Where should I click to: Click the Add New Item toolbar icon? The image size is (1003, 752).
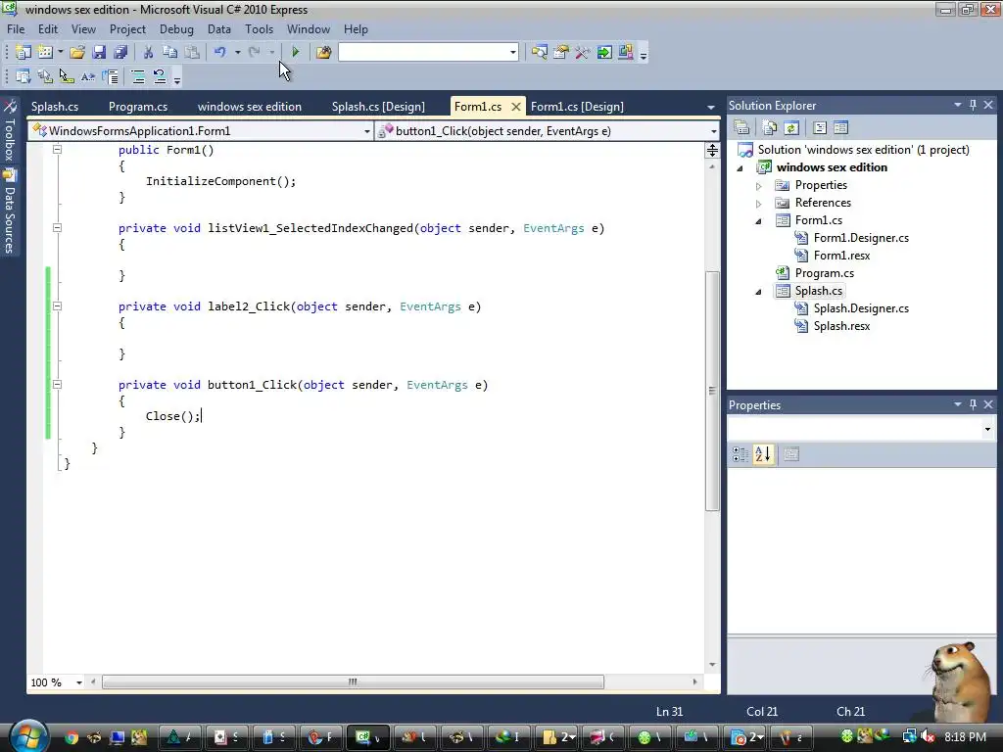pos(45,52)
